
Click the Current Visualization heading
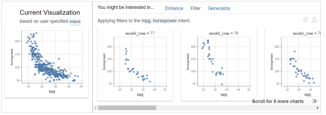tap(50, 13)
